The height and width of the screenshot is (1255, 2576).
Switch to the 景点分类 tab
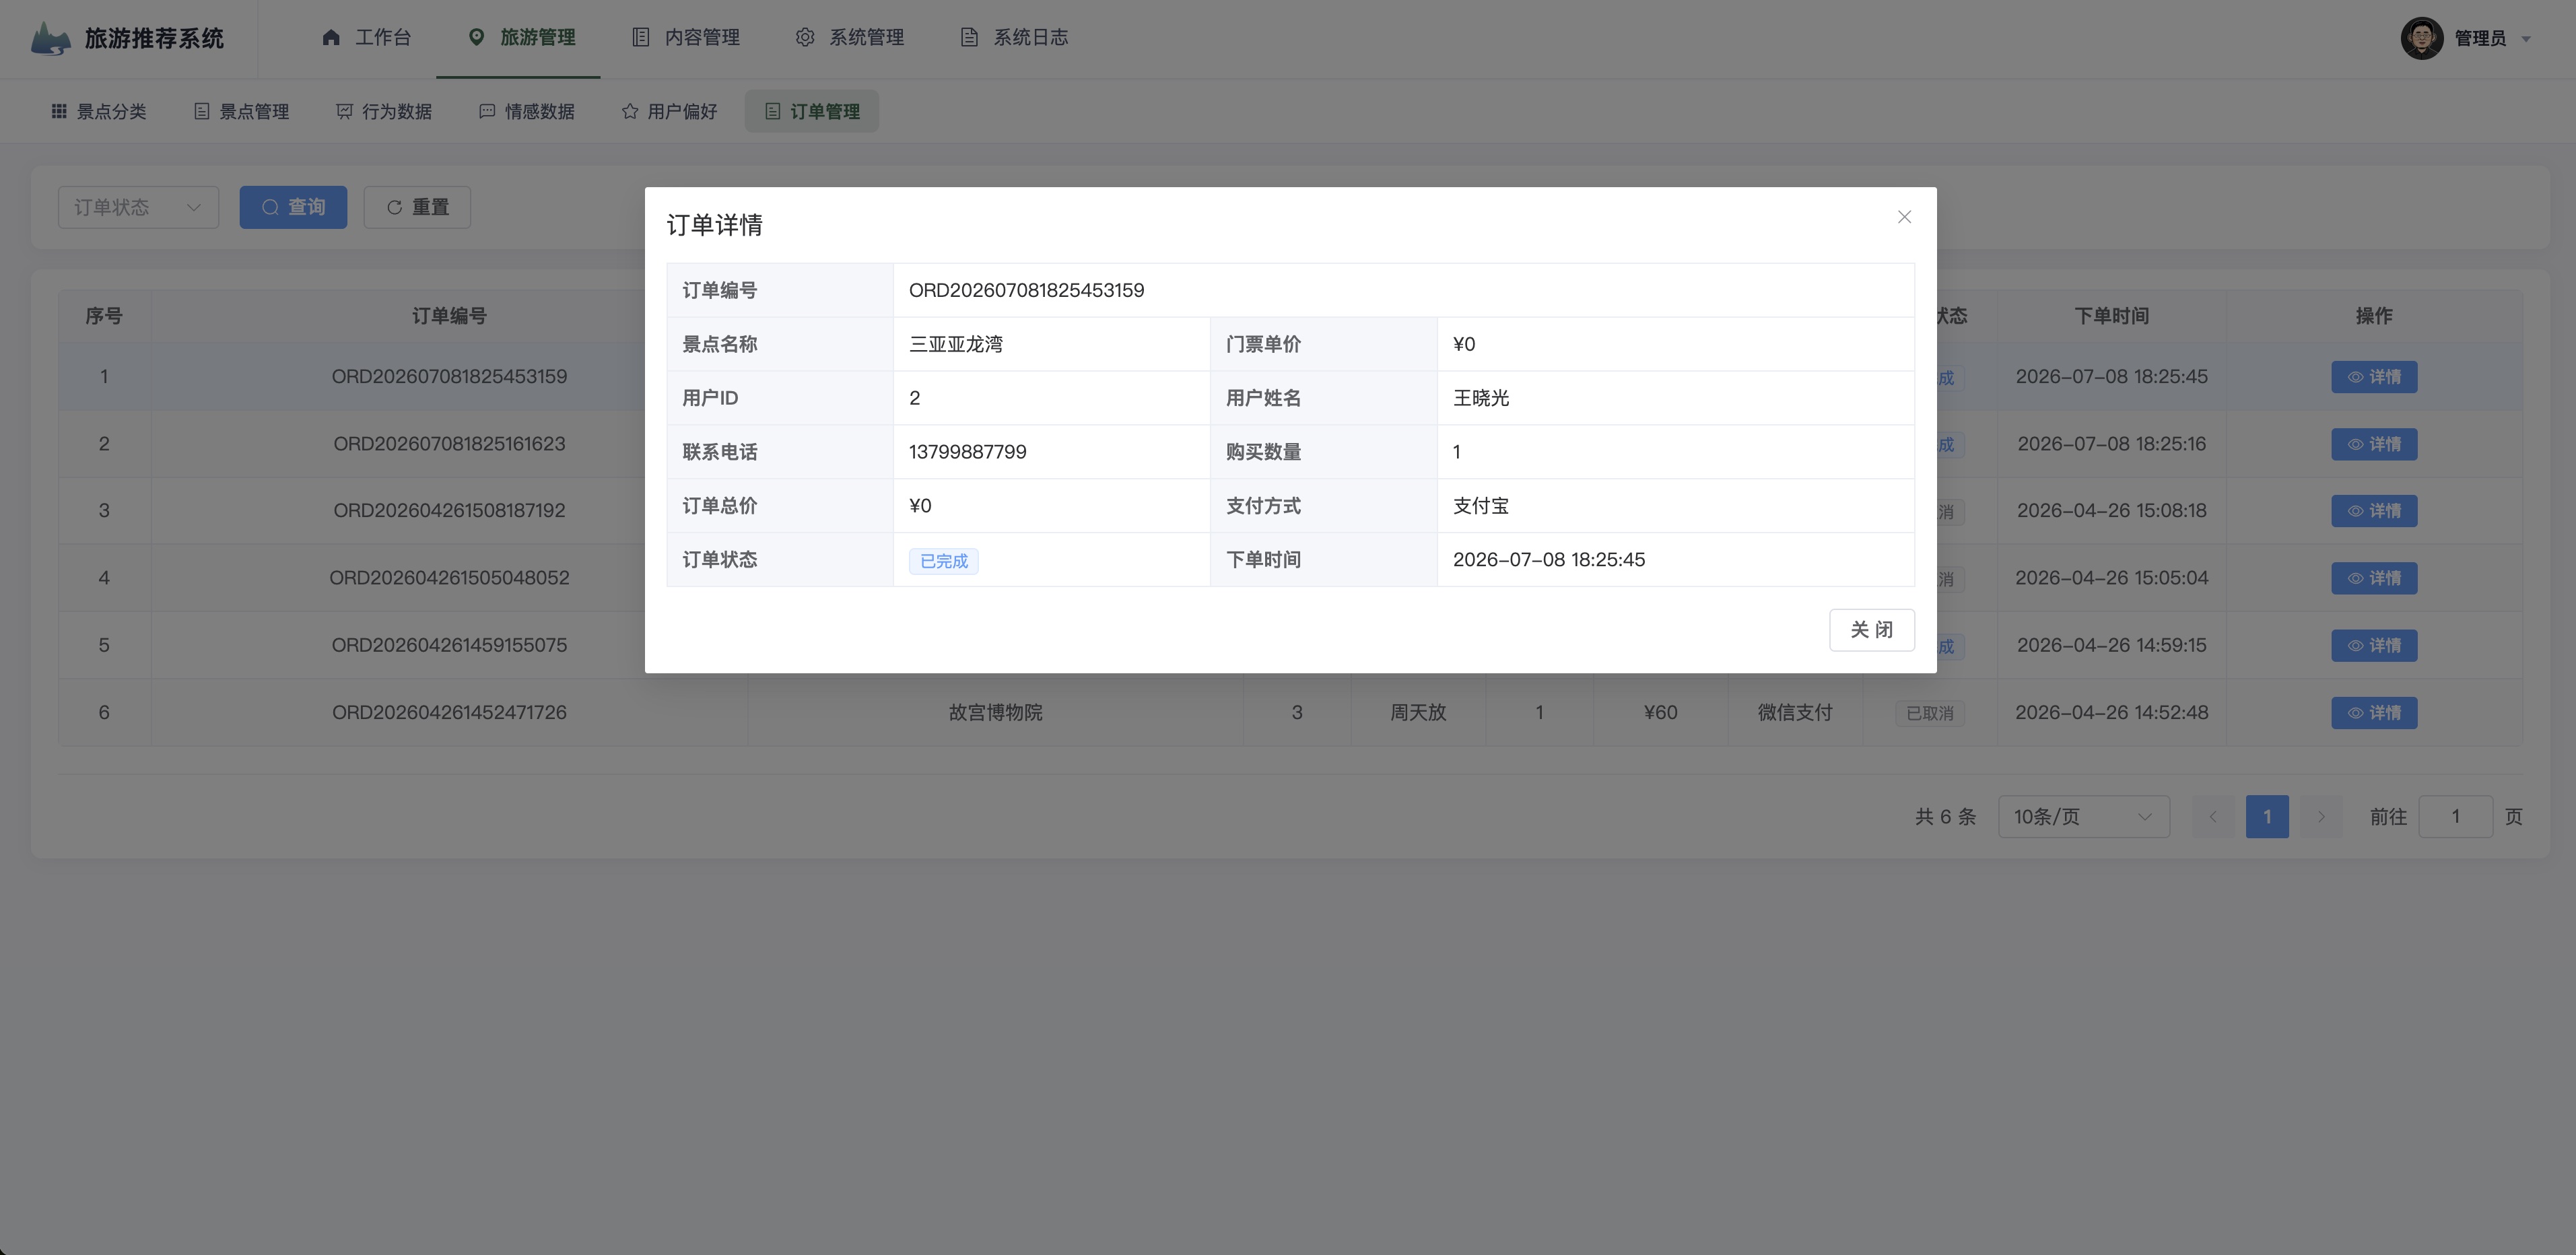point(99,111)
